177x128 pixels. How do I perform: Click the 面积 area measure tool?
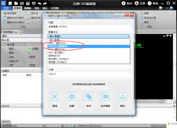coord(145,22)
